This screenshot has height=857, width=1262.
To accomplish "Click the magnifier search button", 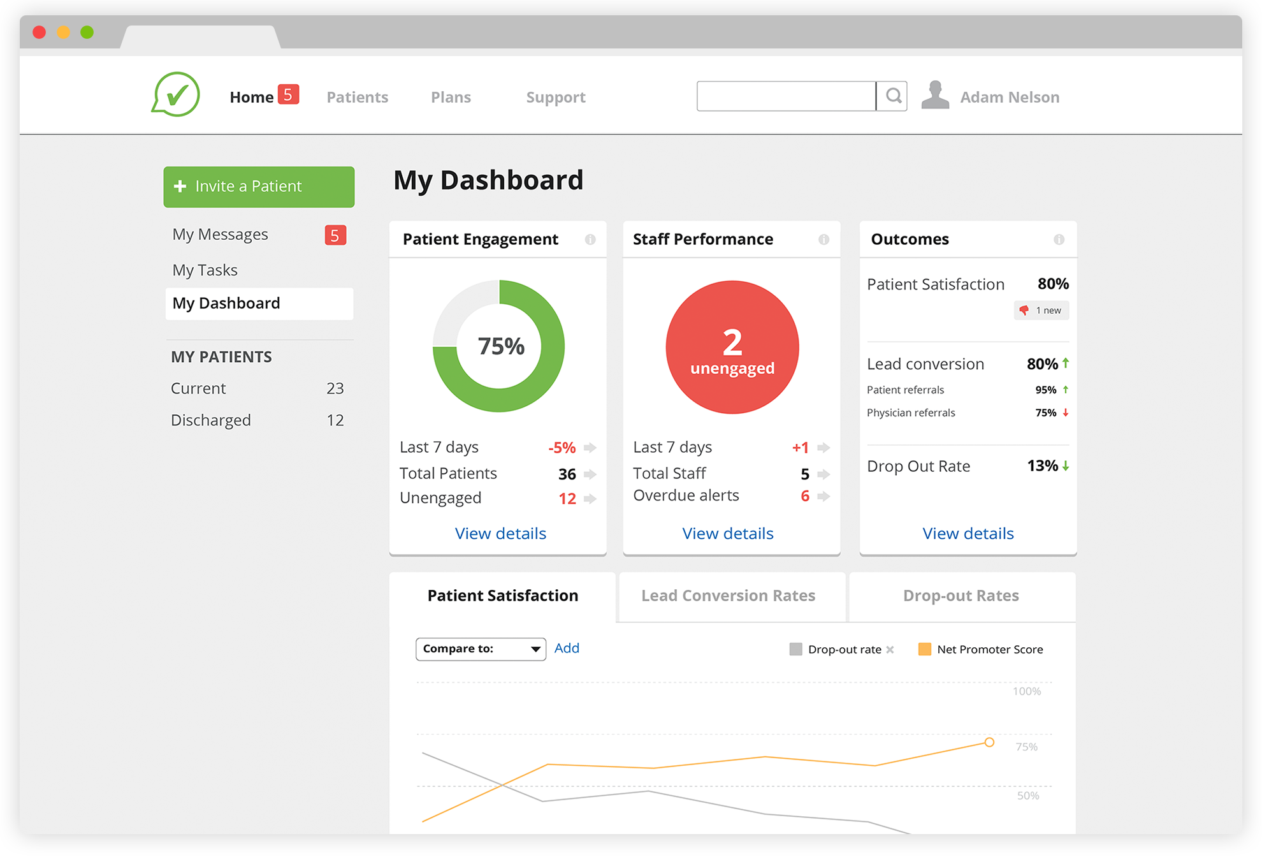I will [892, 96].
